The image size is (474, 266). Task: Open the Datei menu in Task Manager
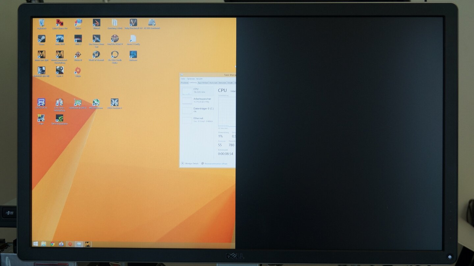click(183, 79)
